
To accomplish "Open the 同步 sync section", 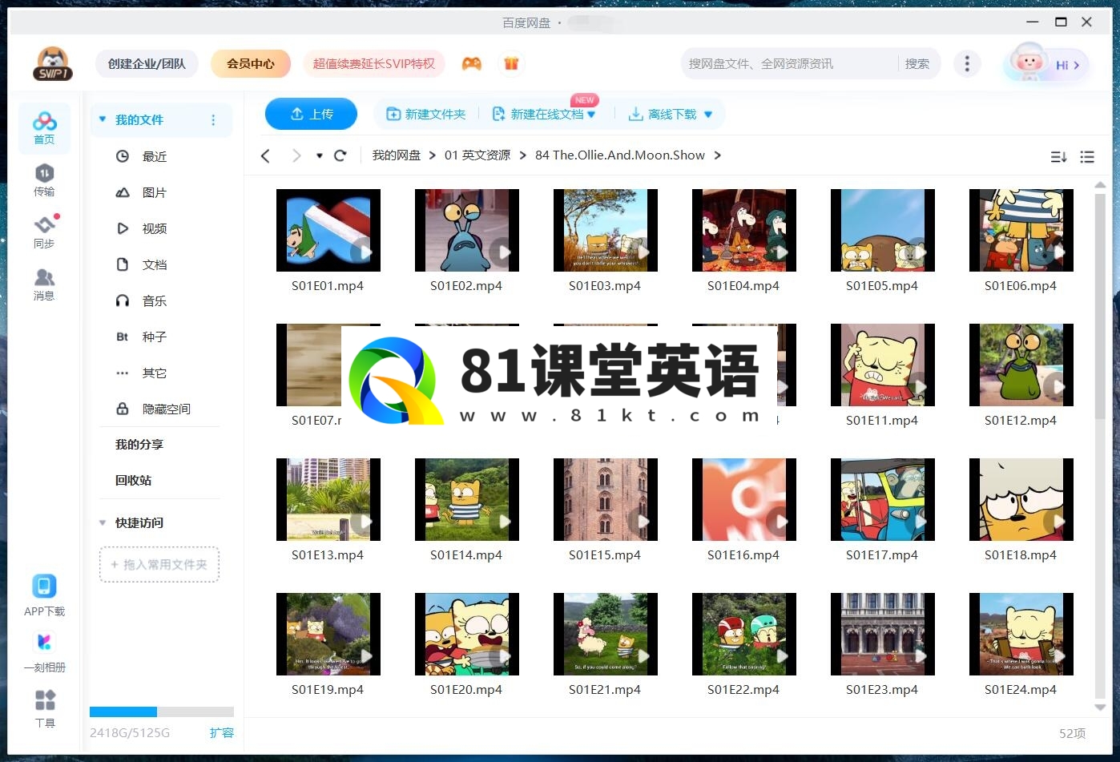I will click(44, 232).
